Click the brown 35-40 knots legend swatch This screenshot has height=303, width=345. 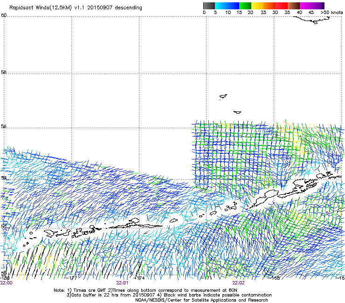coord(294,6)
